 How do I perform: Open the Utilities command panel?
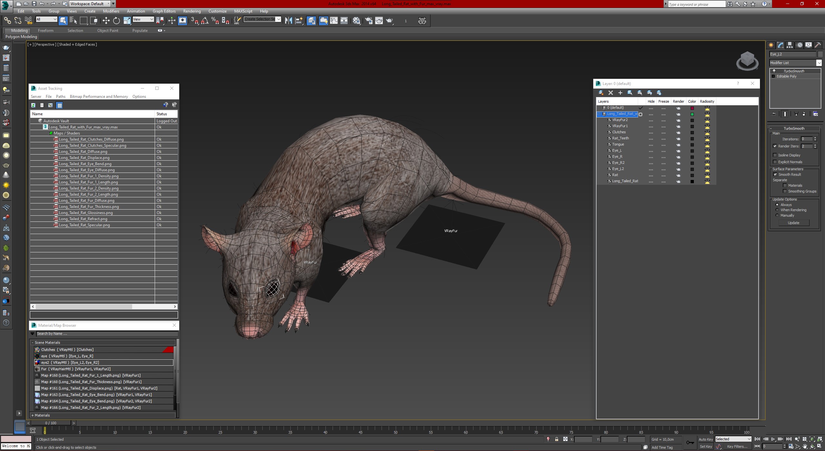coord(818,45)
